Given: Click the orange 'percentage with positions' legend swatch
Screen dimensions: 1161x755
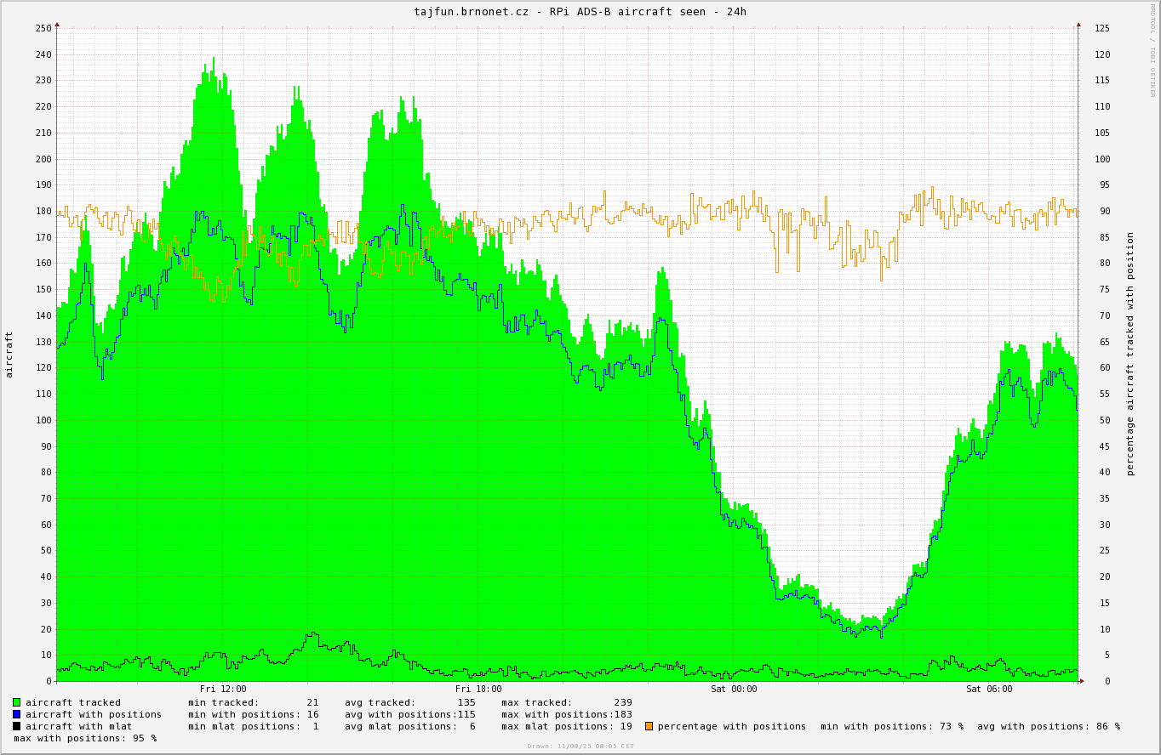Looking at the screenshot, I should point(649,726).
